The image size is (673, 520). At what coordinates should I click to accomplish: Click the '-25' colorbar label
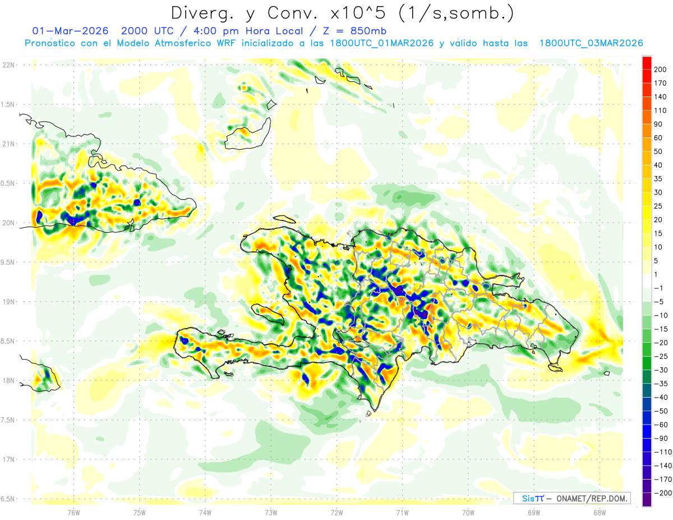click(x=661, y=357)
